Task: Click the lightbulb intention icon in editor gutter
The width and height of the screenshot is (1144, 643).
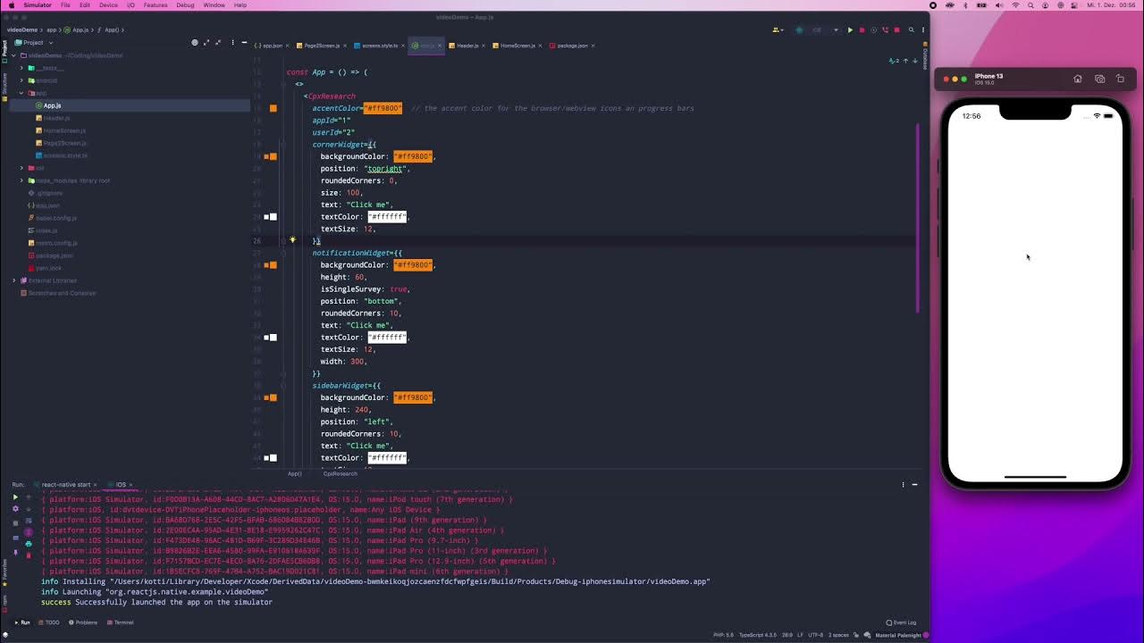Action: [292, 240]
